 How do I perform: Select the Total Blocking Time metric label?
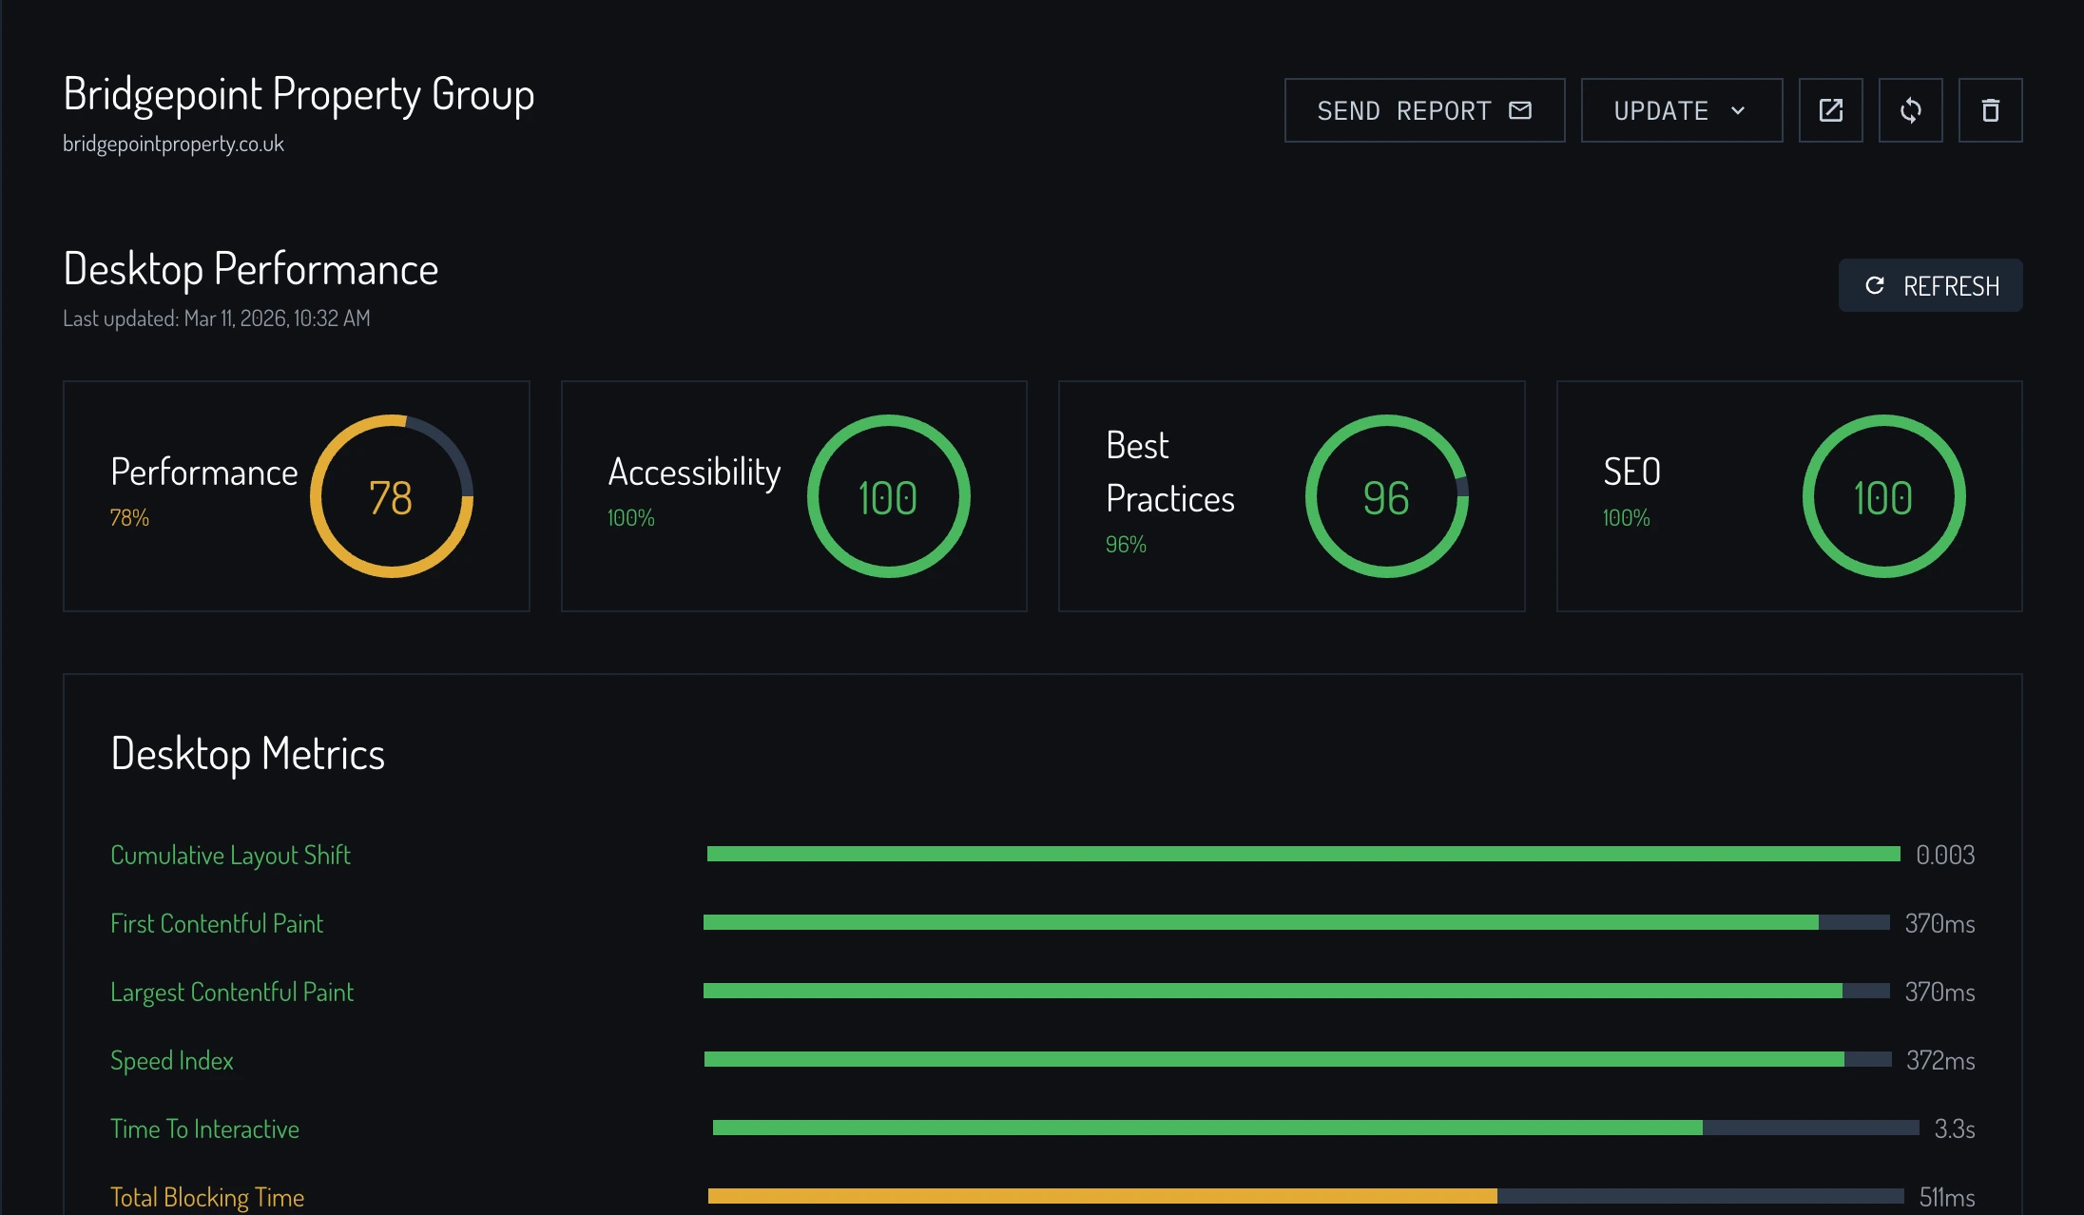click(207, 1197)
